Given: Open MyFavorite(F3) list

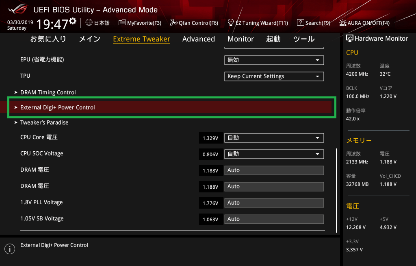Looking at the screenshot, I should click(x=140, y=23).
